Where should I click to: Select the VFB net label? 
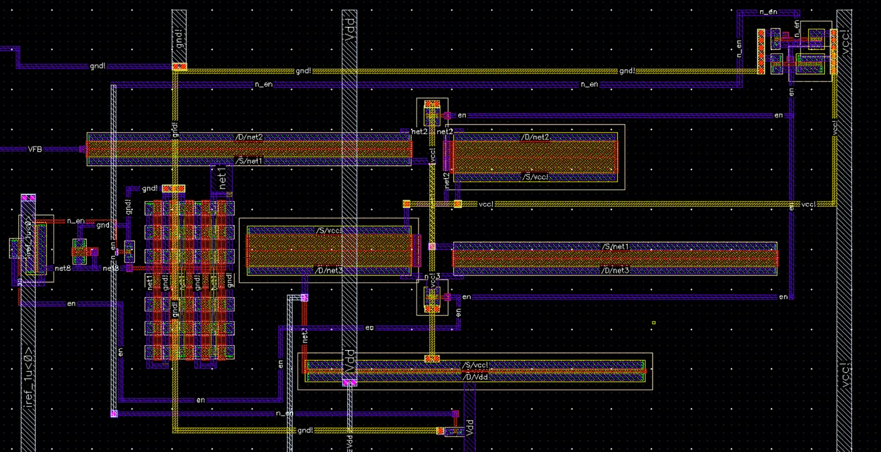tap(35, 149)
